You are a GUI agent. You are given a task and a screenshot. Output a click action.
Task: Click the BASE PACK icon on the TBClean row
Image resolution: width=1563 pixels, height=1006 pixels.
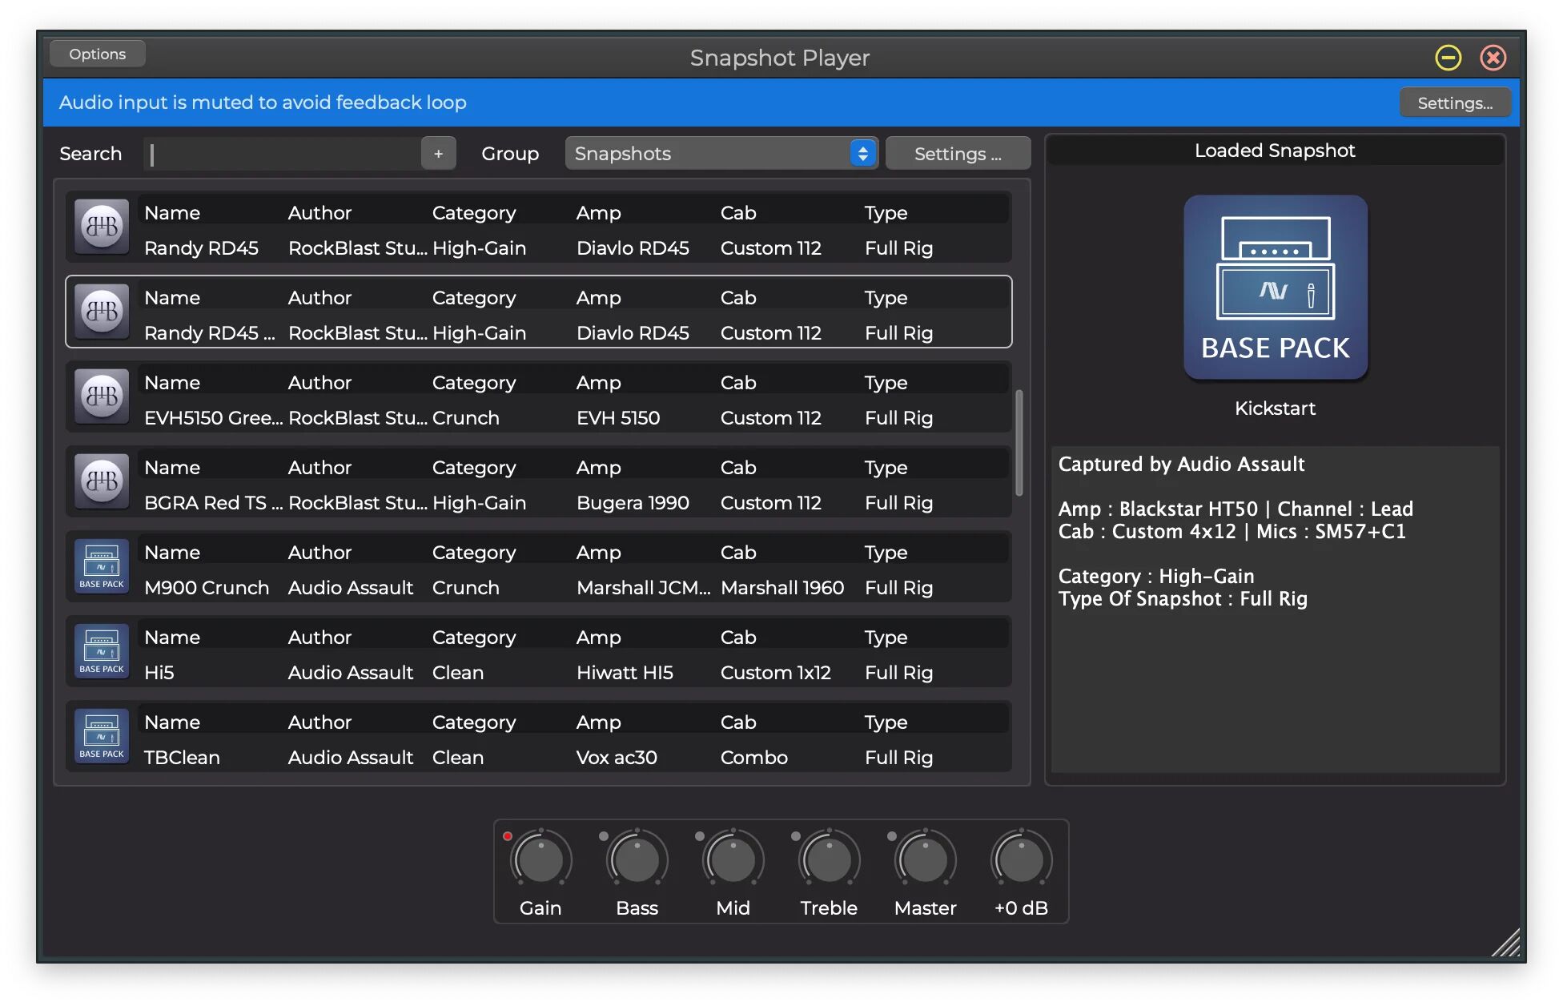101,736
